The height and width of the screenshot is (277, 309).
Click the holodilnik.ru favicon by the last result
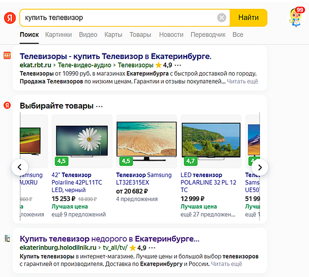(x=7, y=238)
